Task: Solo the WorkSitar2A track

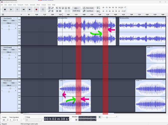Action: (x=13, y=20)
